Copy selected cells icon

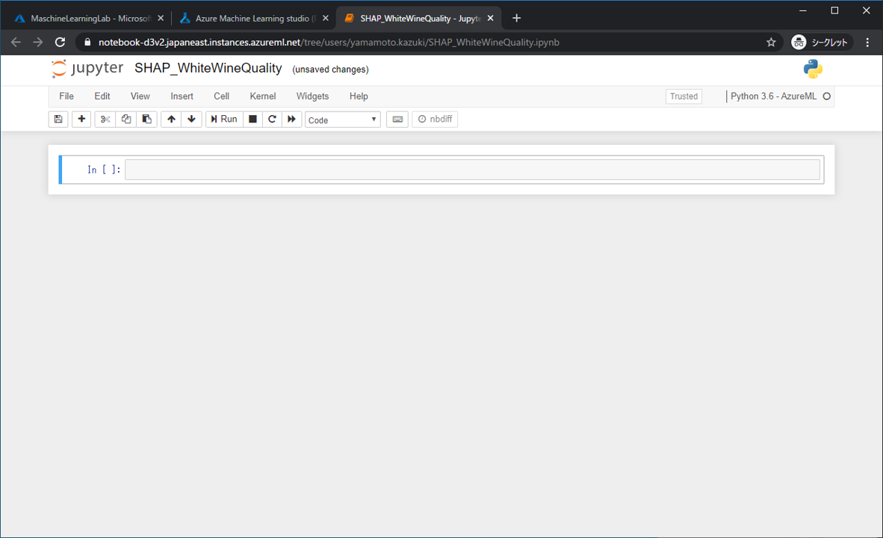coord(126,120)
